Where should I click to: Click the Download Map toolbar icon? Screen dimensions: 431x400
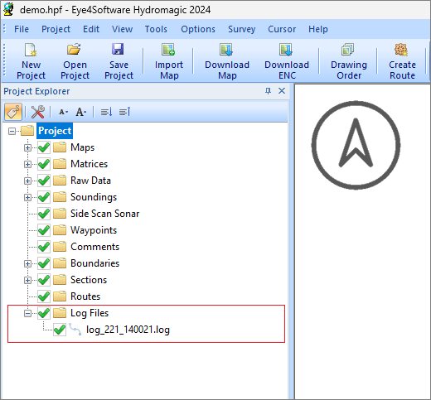[x=226, y=50]
